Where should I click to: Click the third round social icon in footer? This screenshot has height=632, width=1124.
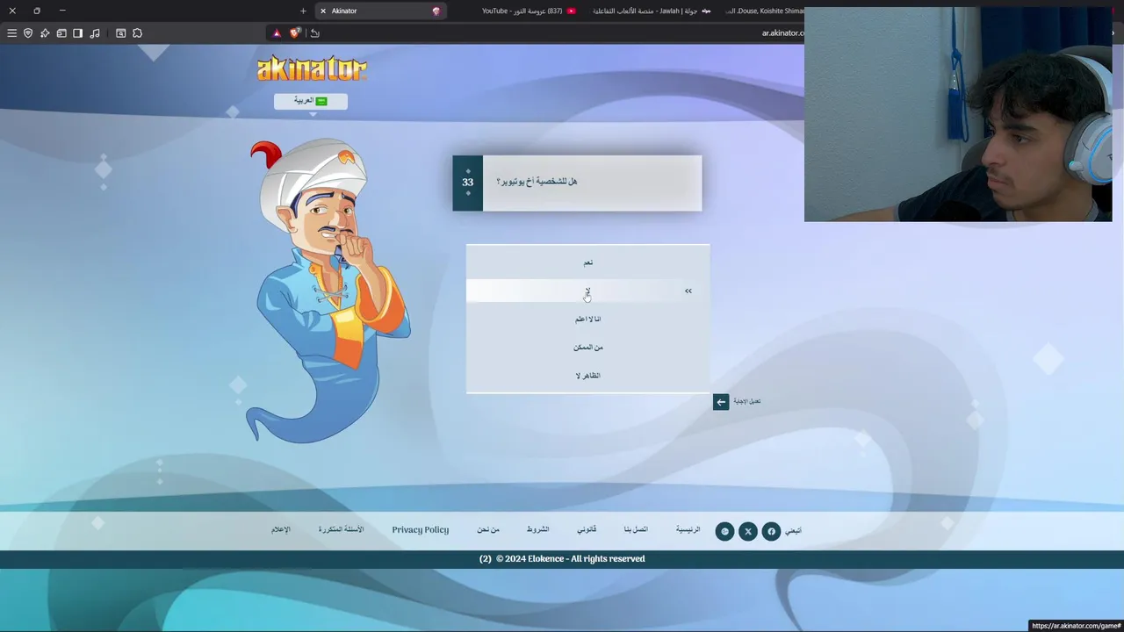coord(724,531)
